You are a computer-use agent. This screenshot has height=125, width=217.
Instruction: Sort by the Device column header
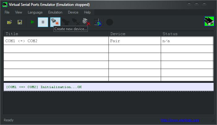coord(134,34)
